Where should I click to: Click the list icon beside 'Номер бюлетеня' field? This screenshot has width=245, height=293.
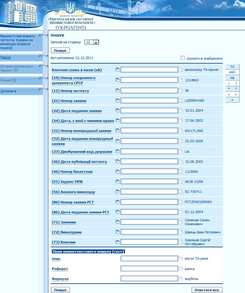click(118, 171)
